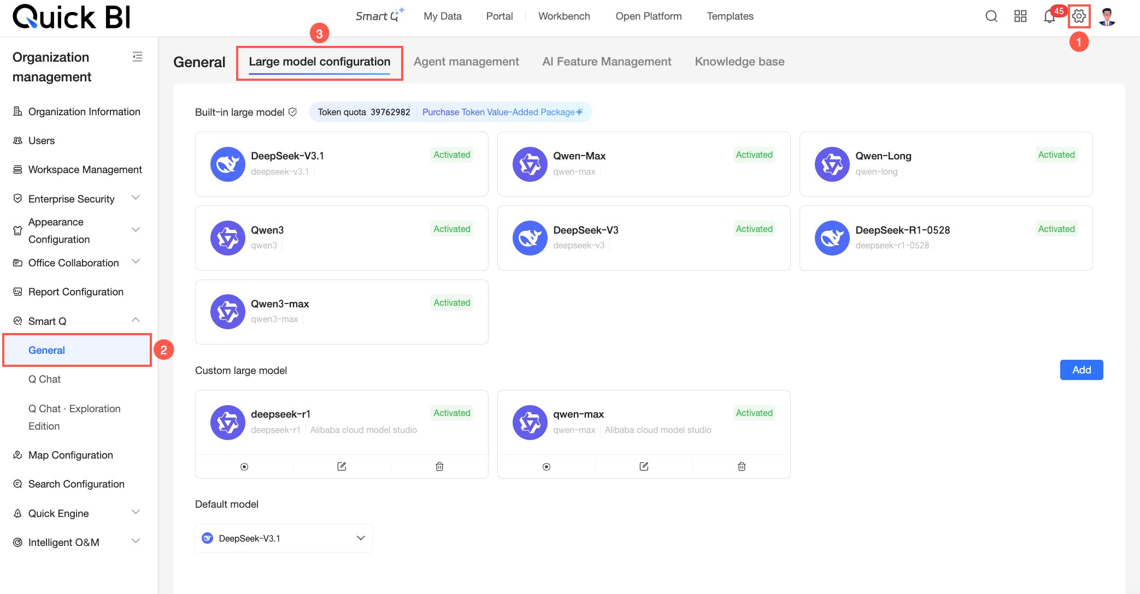
Task: Select Large model configuration tab
Action: tap(320, 62)
